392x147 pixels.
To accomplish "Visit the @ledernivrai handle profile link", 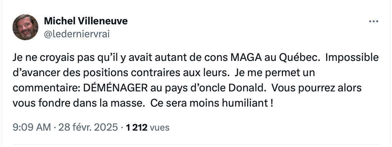I will click(77, 34).
